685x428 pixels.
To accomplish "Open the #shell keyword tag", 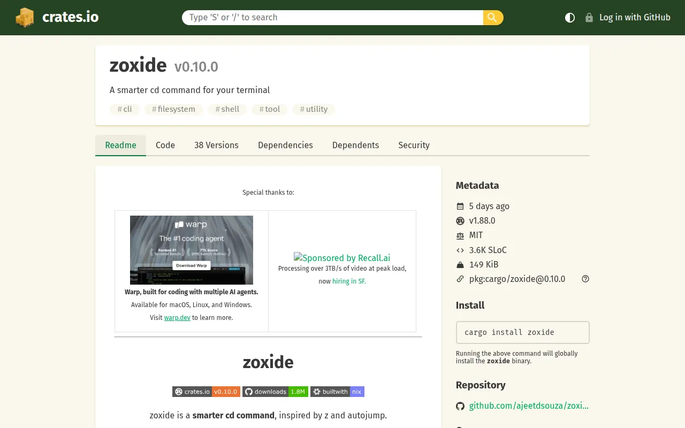I will [227, 109].
